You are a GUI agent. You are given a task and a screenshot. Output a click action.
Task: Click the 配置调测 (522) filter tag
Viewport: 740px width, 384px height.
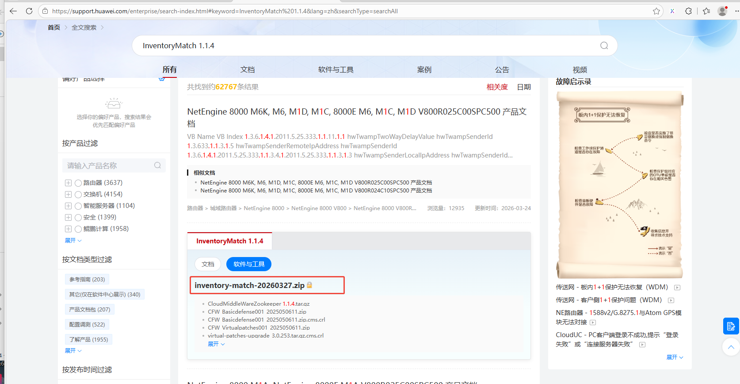coord(87,325)
